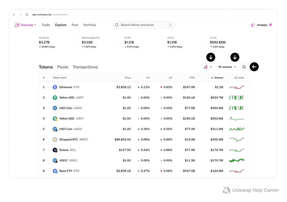Click the Uniswap unicorn logo
This screenshot has height=202, width=287.
click(x=17, y=25)
